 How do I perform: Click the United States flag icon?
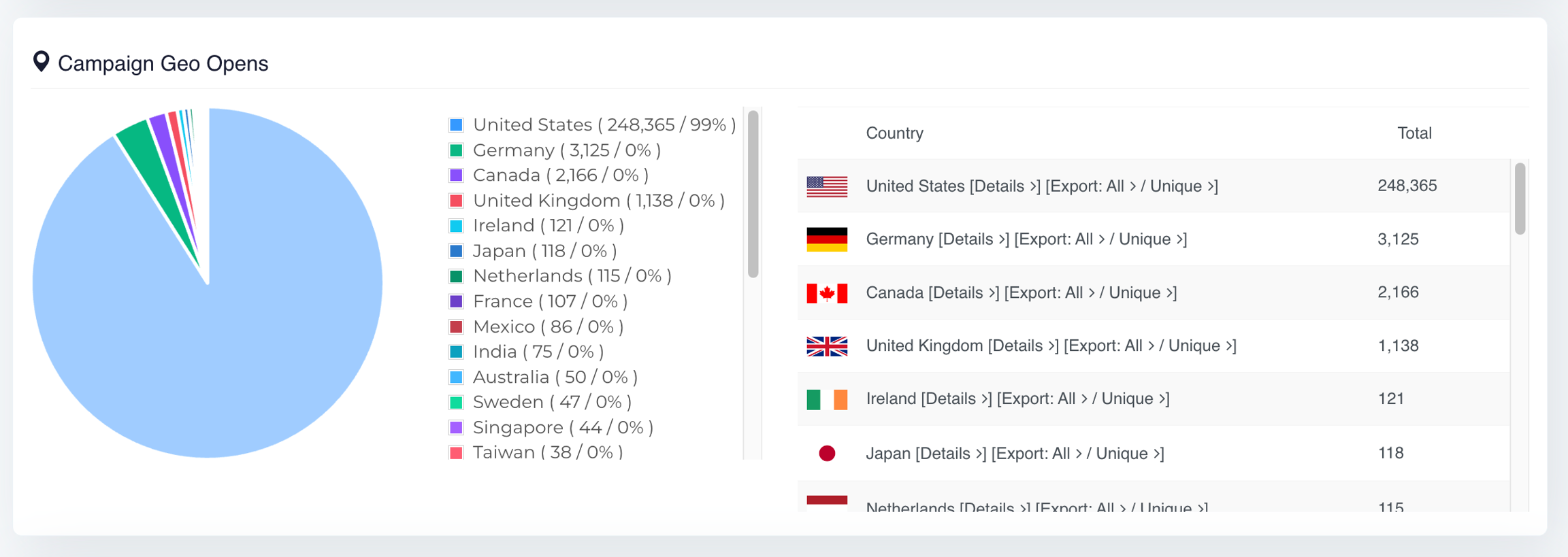pos(827,186)
